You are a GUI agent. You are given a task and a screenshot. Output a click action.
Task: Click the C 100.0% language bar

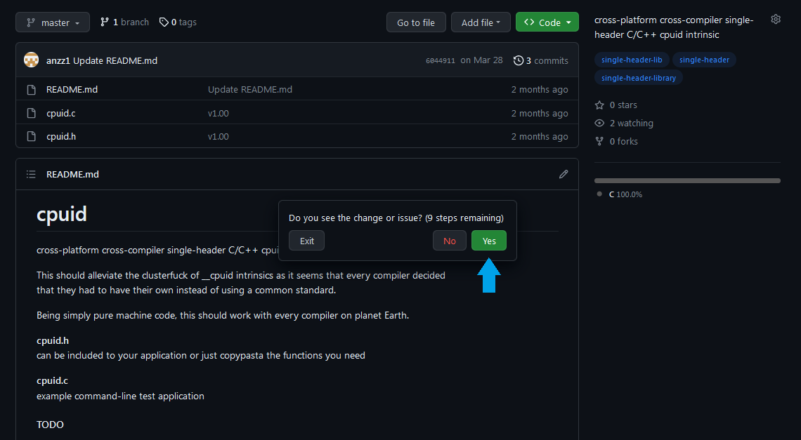pyautogui.click(x=687, y=180)
